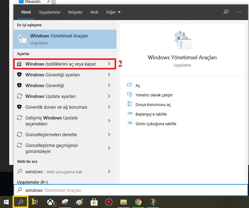249x208 pixels.
Task: Open the Windows Start button
Action: [x=6, y=202]
